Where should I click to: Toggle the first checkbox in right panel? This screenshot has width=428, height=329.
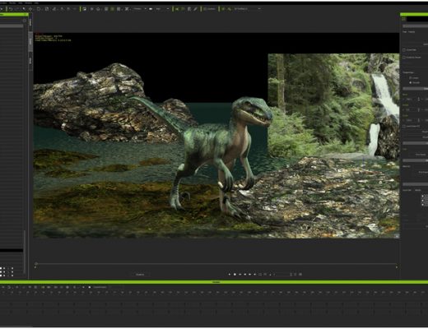coord(404,50)
